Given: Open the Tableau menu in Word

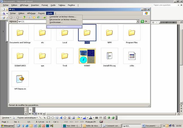Looking at the screenshot, I should (x=62, y=5).
